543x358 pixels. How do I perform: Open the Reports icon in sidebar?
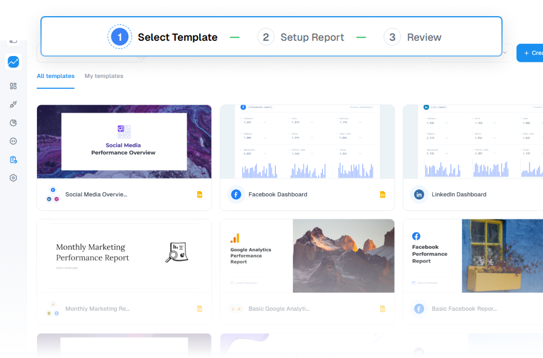13,62
